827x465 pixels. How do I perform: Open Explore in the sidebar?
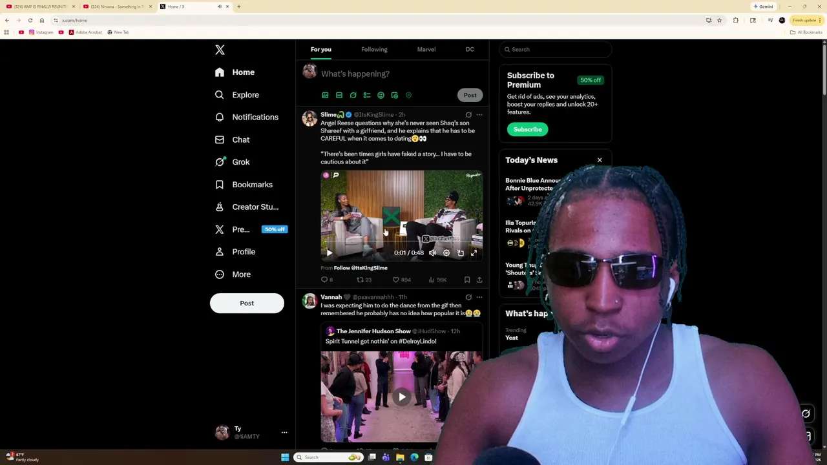[237, 95]
